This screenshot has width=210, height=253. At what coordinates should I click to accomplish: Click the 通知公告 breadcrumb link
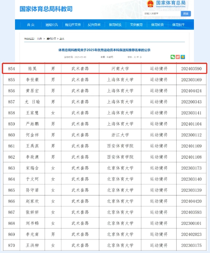click(51, 39)
